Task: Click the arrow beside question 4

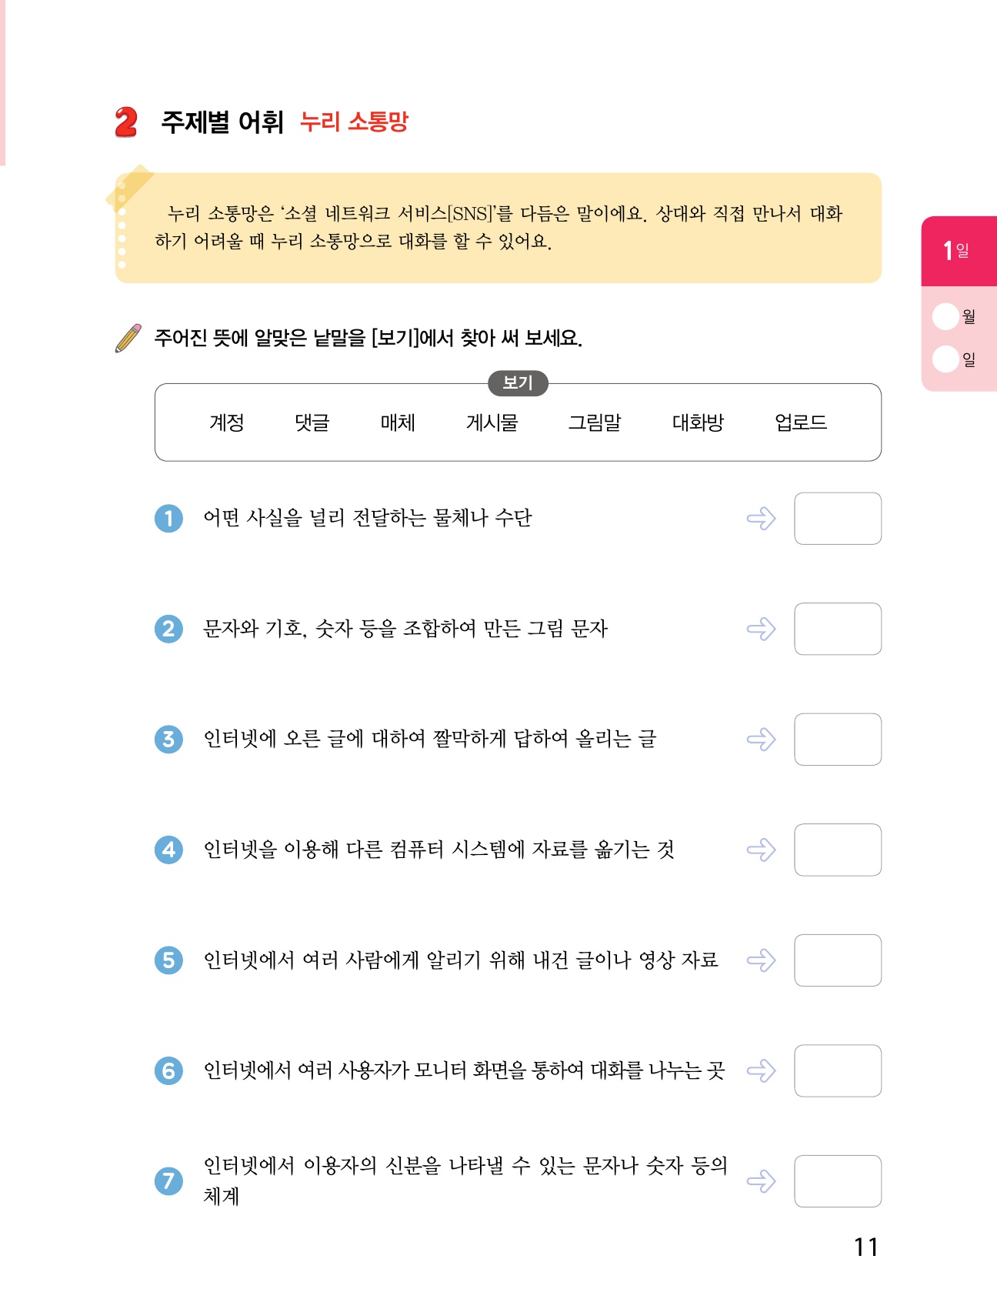Action: [x=761, y=850]
